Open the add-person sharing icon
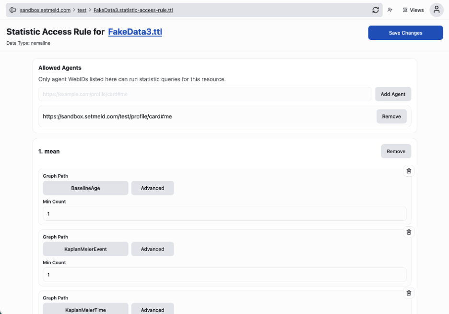This screenshot has height=314, width=449. tap(390, 10)
